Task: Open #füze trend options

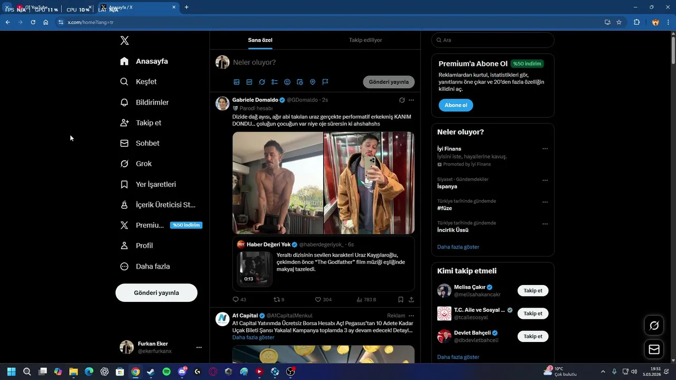Action: 545,202
